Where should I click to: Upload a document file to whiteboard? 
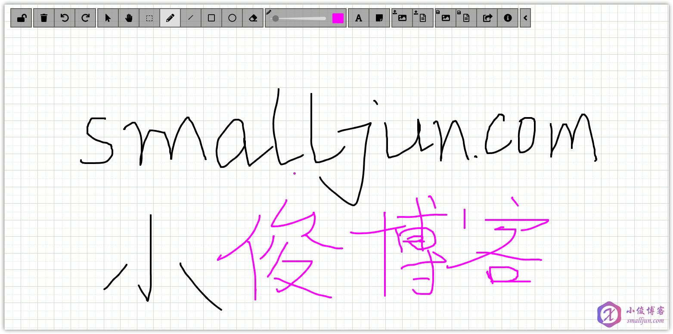(423, 18)
